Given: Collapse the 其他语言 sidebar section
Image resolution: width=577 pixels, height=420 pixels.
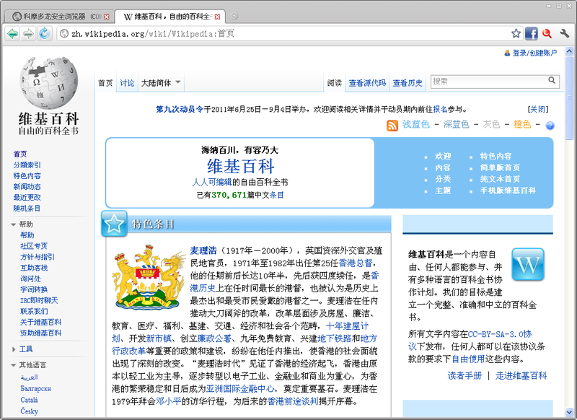Looking at the screenshot, I should (x=13, y=366).
